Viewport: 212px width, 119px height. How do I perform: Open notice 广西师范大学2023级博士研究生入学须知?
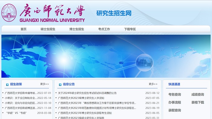[x=81, y=98]
